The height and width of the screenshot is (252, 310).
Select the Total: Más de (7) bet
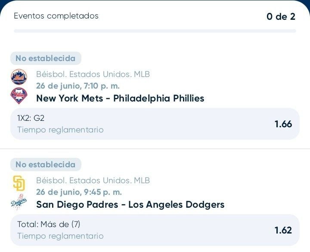(x=155, y=230)
